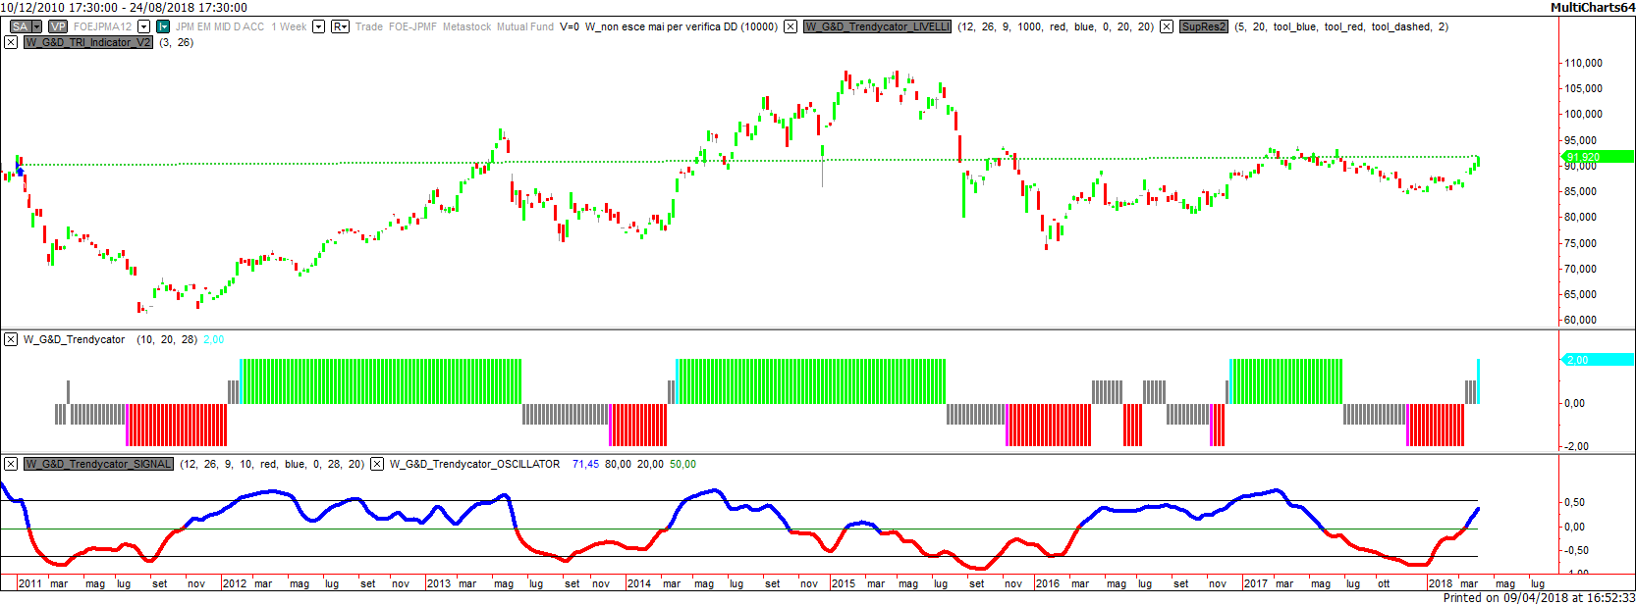Click the Trade label in status line
Screen dimensions: 1636x605
pyautogui.click(x=369, y=26)
